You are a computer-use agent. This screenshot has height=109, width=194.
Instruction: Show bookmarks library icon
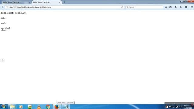pyautogui.click(x=170, y=7)
